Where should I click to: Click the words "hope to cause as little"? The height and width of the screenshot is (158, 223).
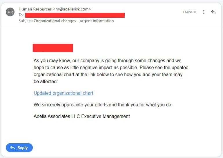(57, 68)
